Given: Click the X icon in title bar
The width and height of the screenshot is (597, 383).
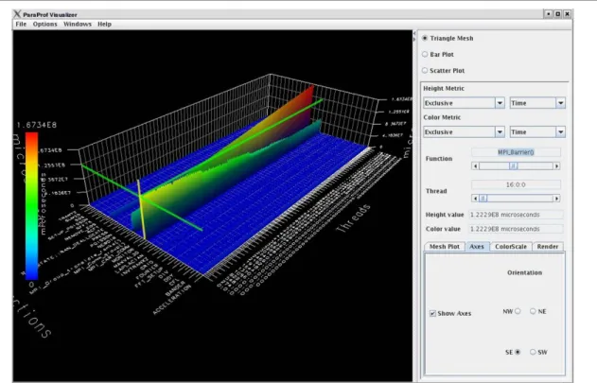Looking at the screenshot, I should point(17,14).
